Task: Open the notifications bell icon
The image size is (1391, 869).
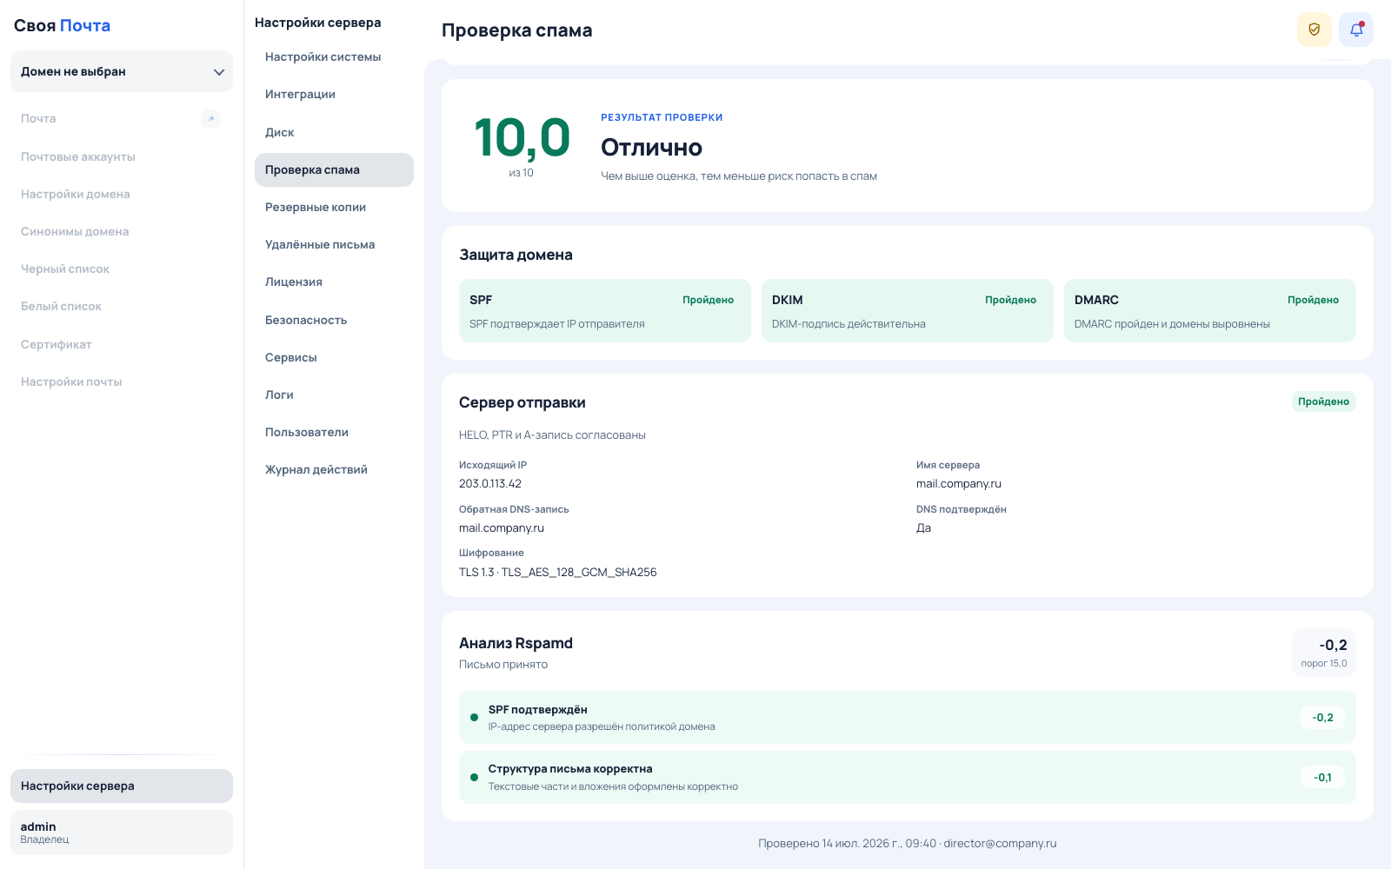Action: (1355, 30)
